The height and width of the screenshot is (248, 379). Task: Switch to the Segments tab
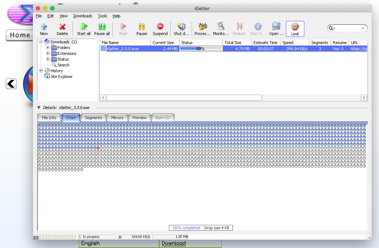click(93, 118)
